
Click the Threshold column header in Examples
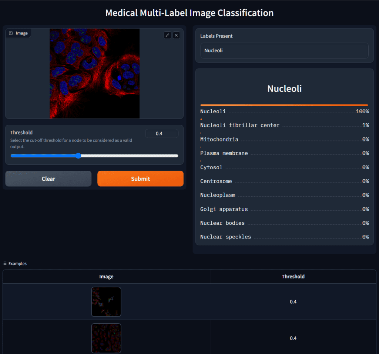pyautogui.click(x=293, y=277)
